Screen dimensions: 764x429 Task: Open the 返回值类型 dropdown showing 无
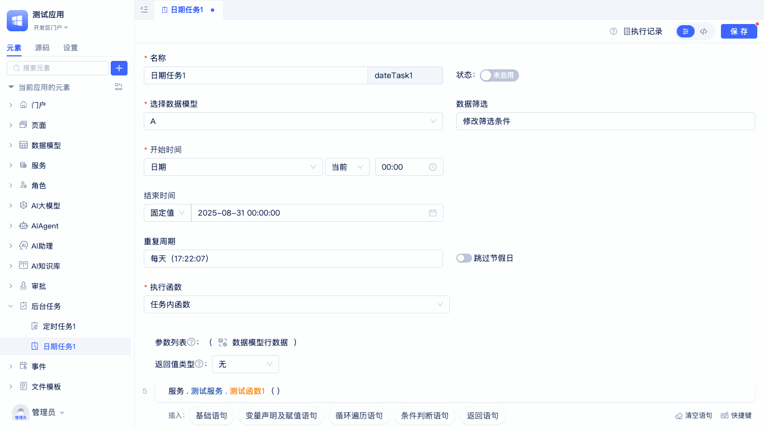pos(246,364)
